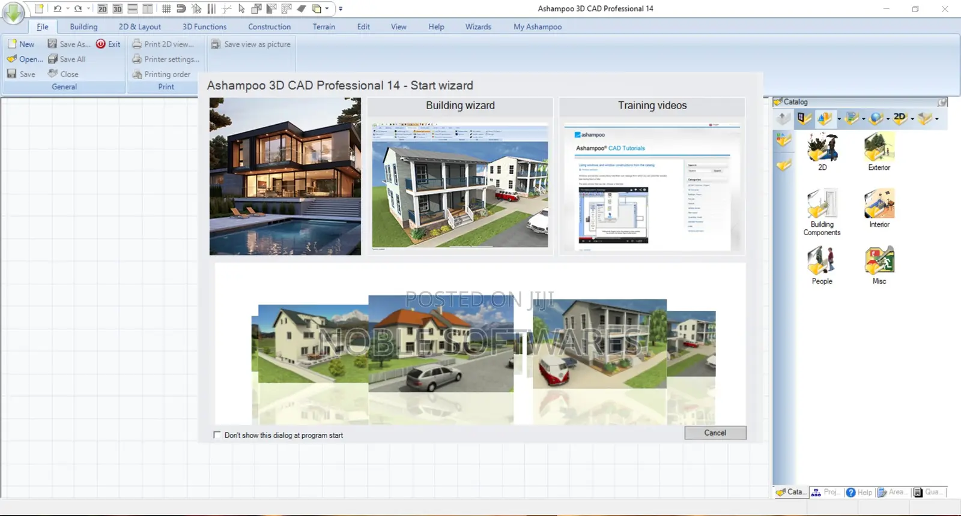
Task: Open the 2D & Layout ribbon tab
Action: click(x=140, y=27)
